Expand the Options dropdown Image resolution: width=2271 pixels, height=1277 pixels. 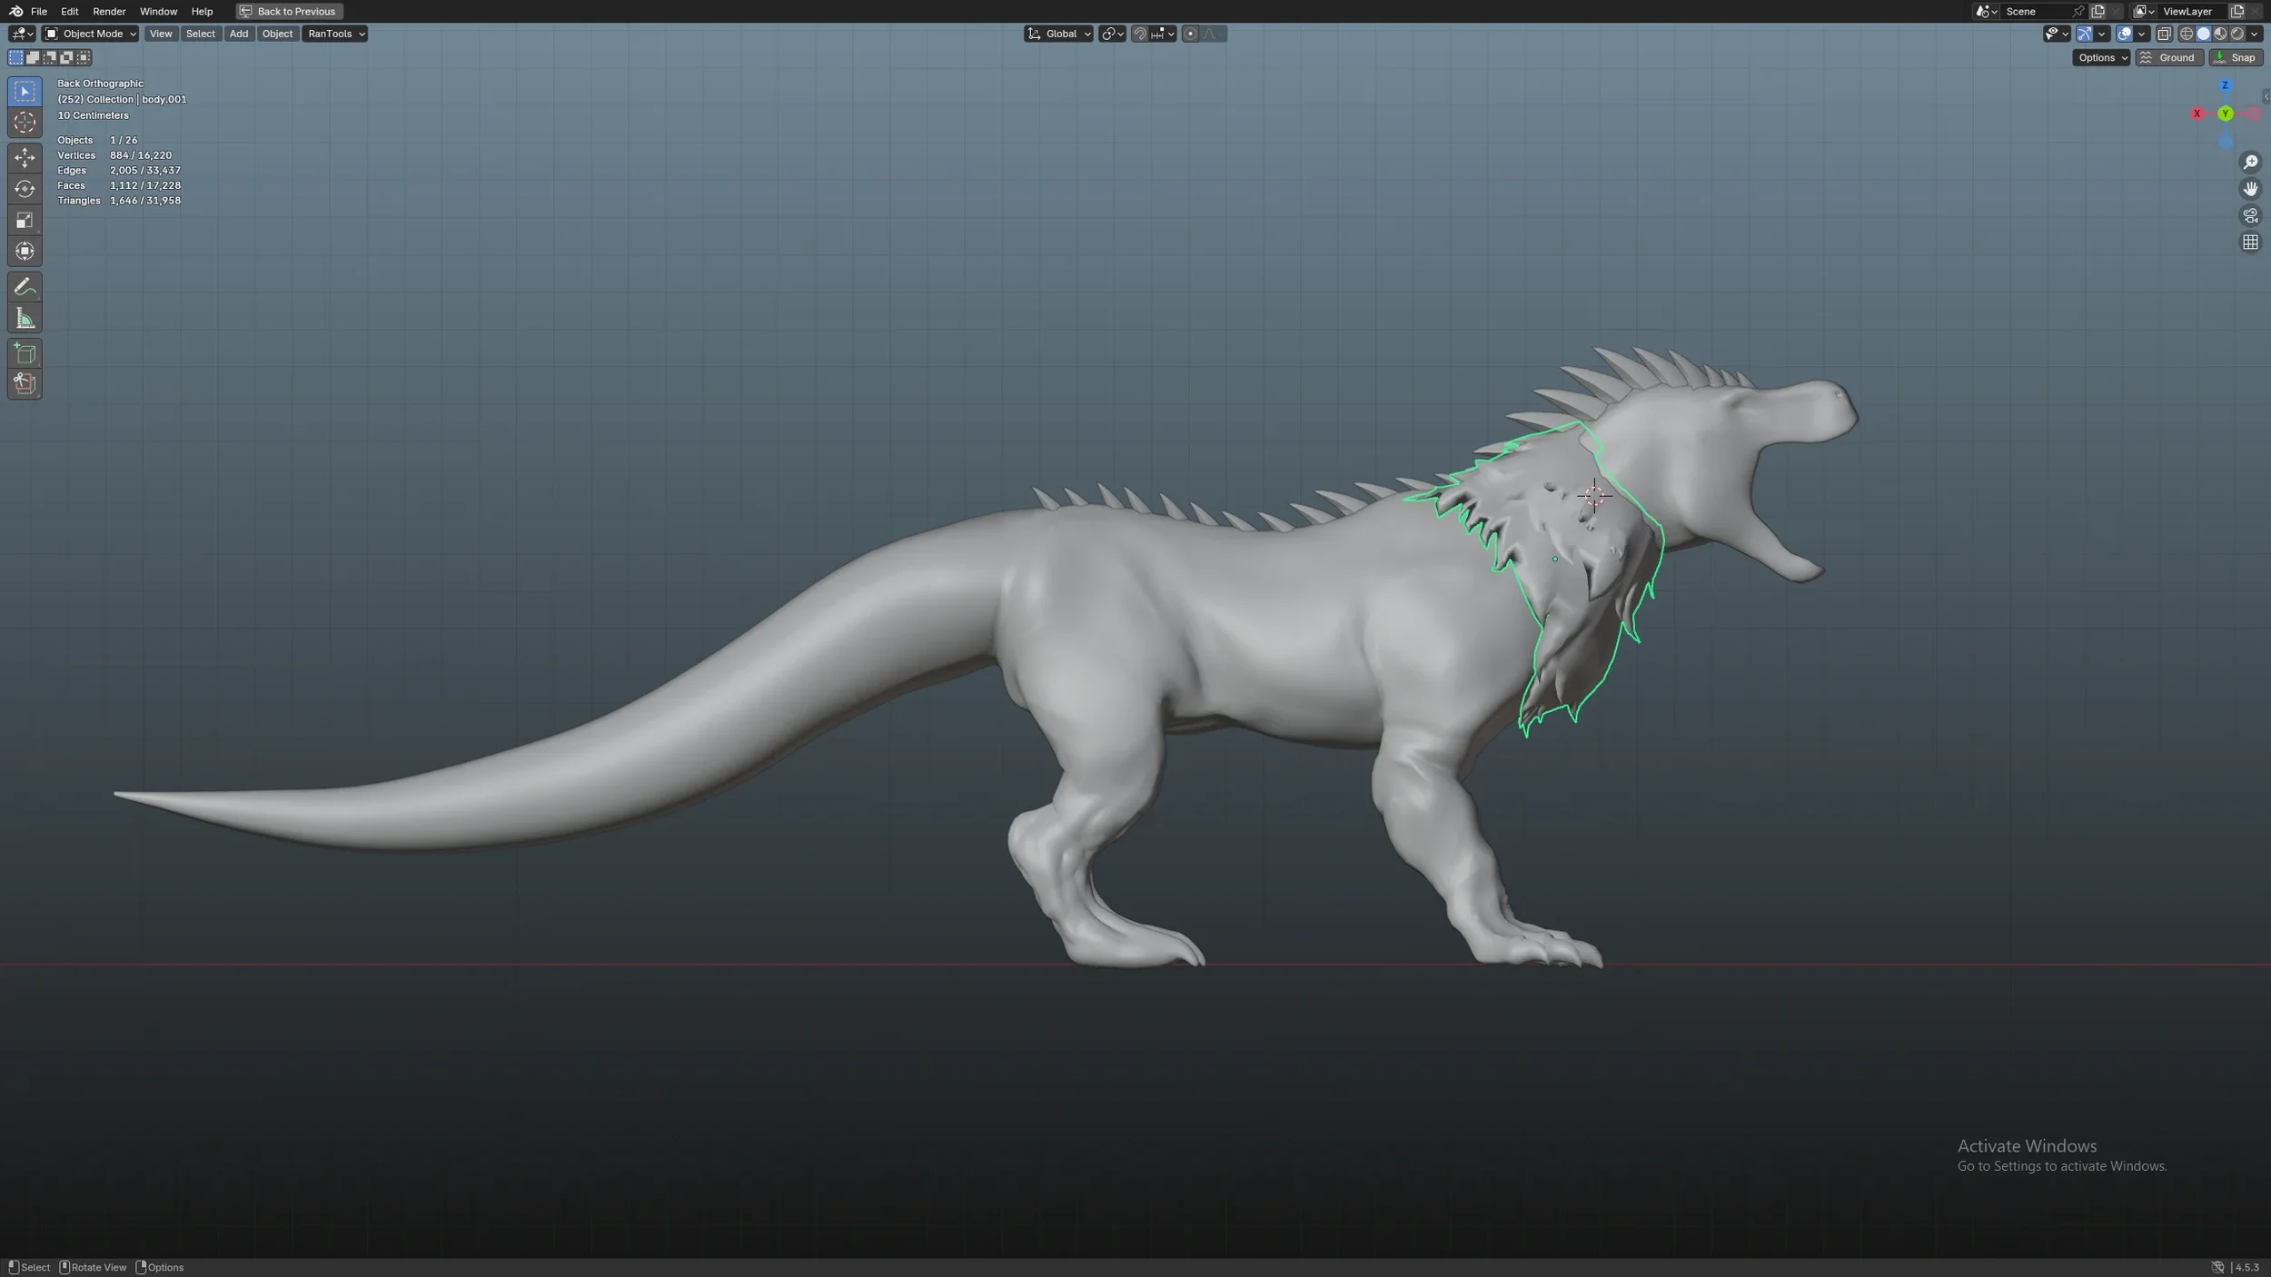pos(2101,57)
